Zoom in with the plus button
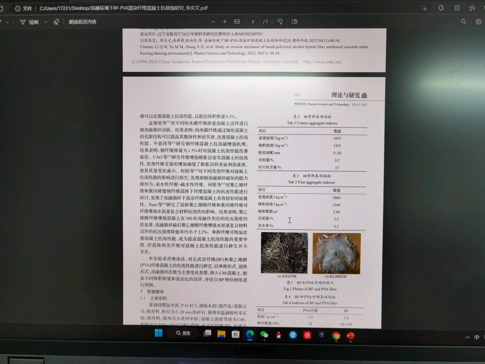485x364 pixels. click(225, 22)
